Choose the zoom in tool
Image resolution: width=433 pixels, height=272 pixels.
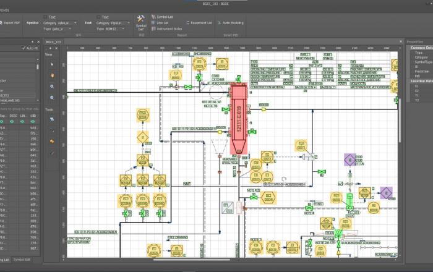(x=52, y=87)
